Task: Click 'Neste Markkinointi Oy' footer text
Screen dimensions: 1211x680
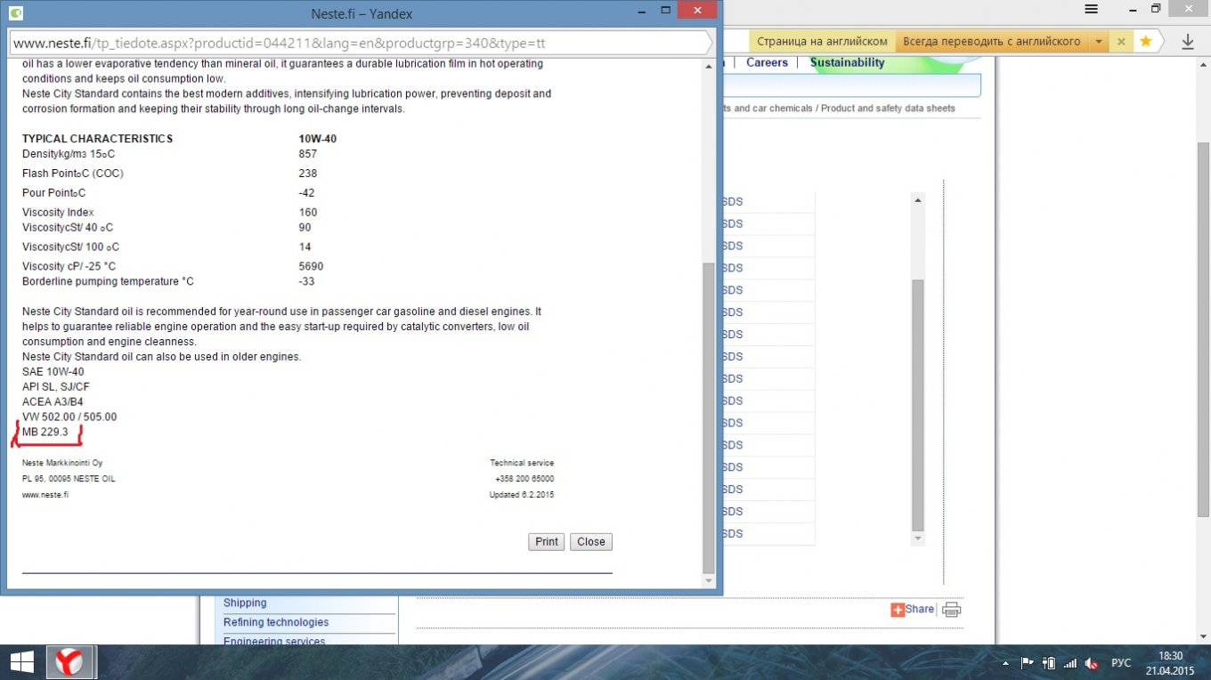Action: (62, 463)
